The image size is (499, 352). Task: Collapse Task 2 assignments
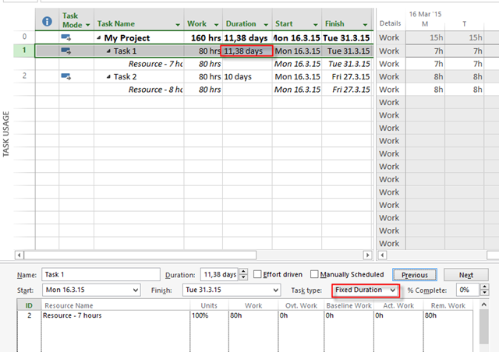click(108, 77)
